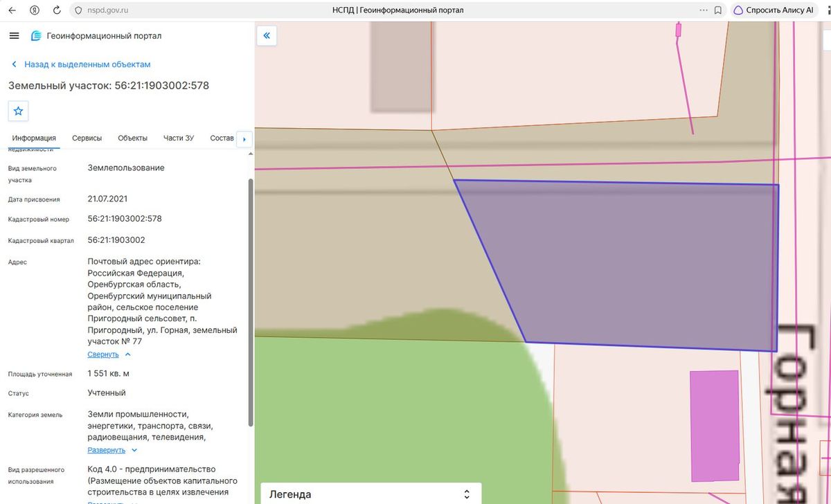The image size is (831, 504).
Task: Click the status value Учтенный
Action: pos(107,393)
